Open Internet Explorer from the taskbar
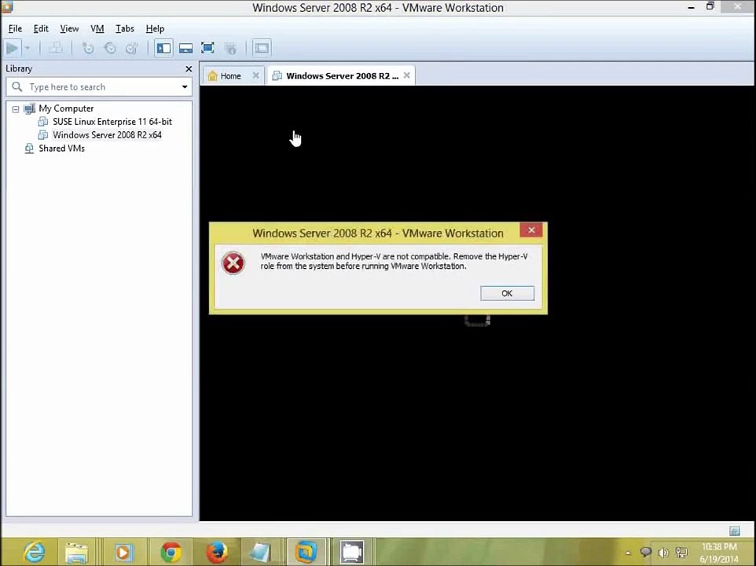The height and width of the screenshot is (566, 756). pos(34,552)
